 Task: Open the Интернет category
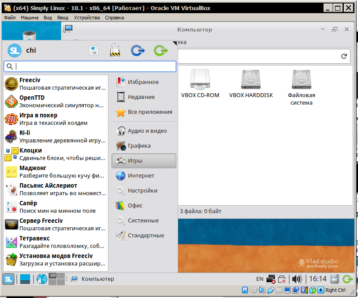click(144, 176)
